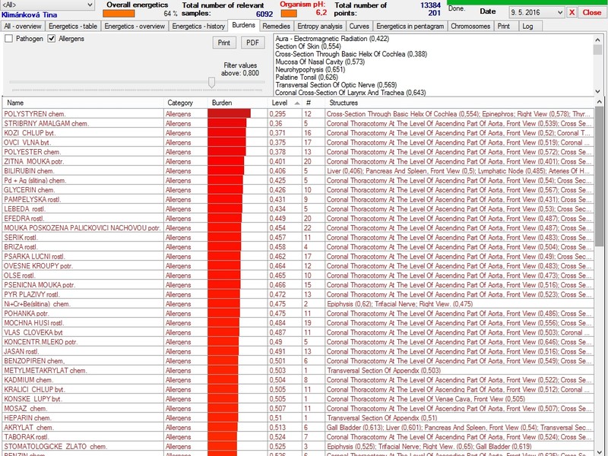This screenshot has width=608, height=456.
Task: Switch to the Curves tab
Action: click(x=359, y=27)
